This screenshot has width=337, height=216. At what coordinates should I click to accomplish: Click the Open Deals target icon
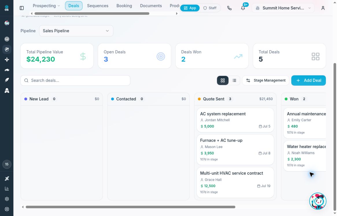tap(161, 56)
